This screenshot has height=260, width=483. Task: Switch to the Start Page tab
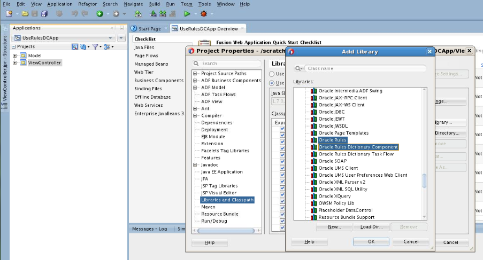coord(149,29)
